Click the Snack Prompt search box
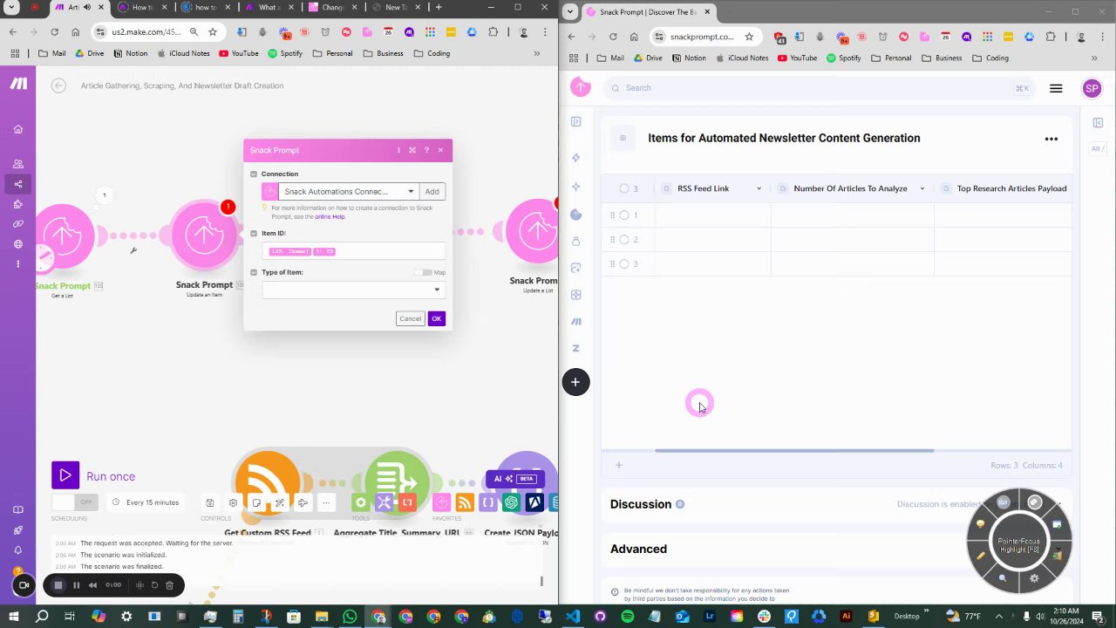 tap(820, 88)
